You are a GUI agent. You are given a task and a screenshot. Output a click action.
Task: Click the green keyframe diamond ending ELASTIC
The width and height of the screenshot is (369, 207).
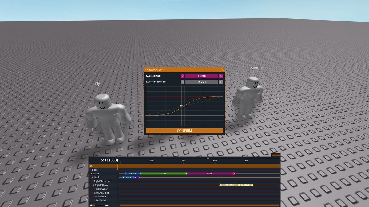[x=186, y=174]
